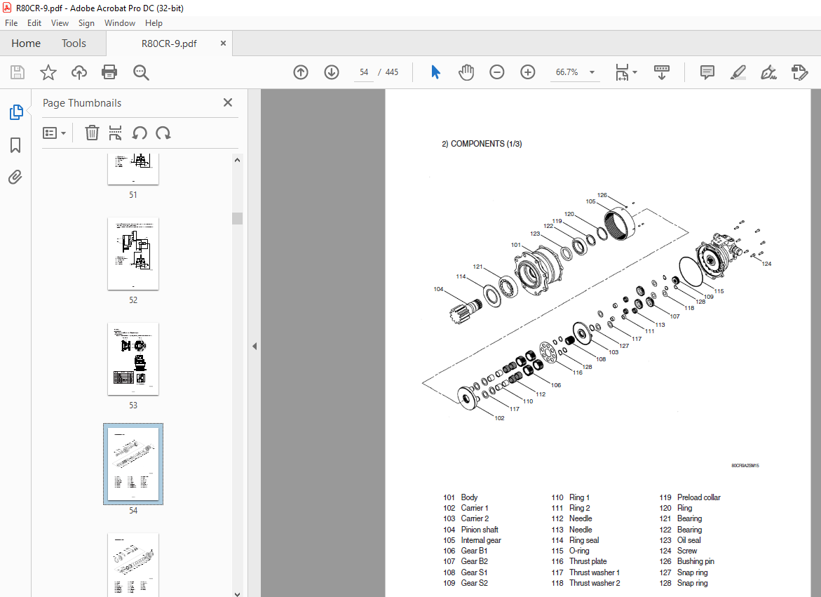Open the Edit menu
The height and width of the screenshot is (597, 821).
(34, 23)
